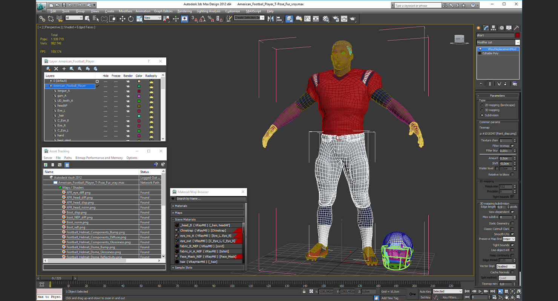
Task: Open the Modifiers menu
Action: pos(126,11)
